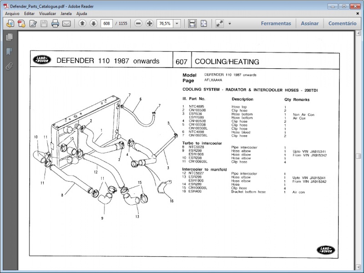
Task: Click the vertical scrollbar up arrow
Action: [358, 34]
